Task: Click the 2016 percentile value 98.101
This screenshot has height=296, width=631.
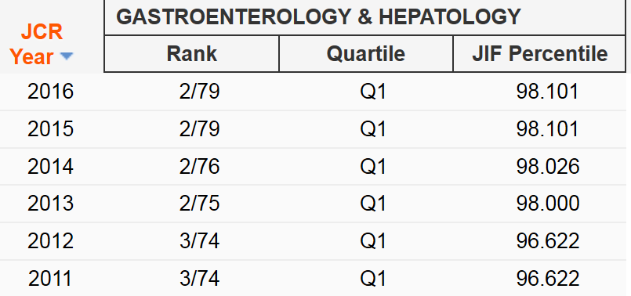Action: [x=547, y=92]
